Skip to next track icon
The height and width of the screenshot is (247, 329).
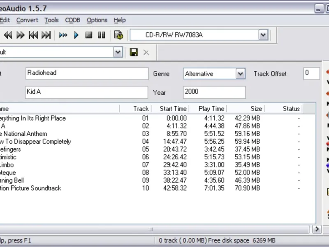click(46, 35)
